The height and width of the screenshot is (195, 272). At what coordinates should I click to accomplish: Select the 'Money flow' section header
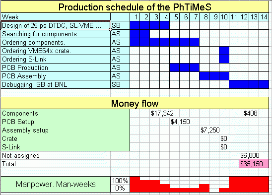[x=135, y=103]
